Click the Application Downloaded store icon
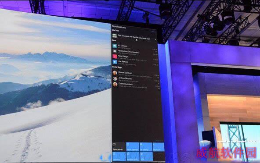This screenshot has height=163, width=260. (115, 51)
